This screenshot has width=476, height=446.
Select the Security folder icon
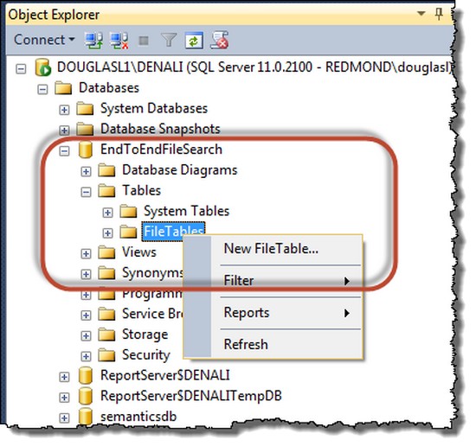click(106, 355)
